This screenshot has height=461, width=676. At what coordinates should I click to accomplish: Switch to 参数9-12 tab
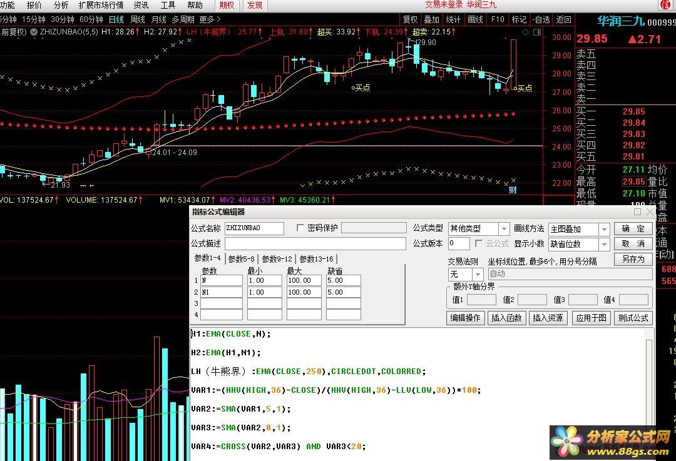[277, 259]
